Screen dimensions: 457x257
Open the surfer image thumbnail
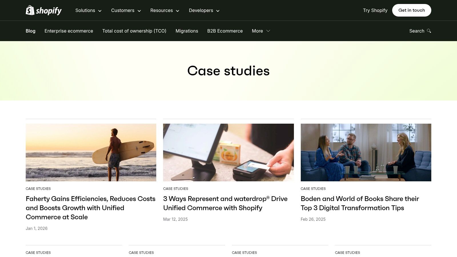pos(91,152)
